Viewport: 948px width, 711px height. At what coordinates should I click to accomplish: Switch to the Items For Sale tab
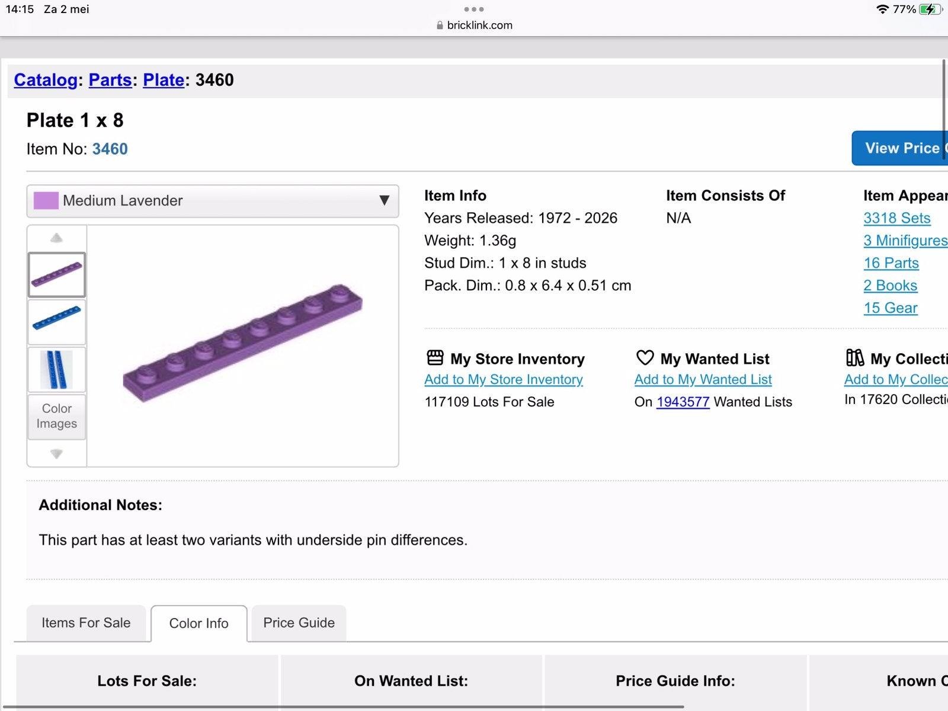(x=86, y=623)
